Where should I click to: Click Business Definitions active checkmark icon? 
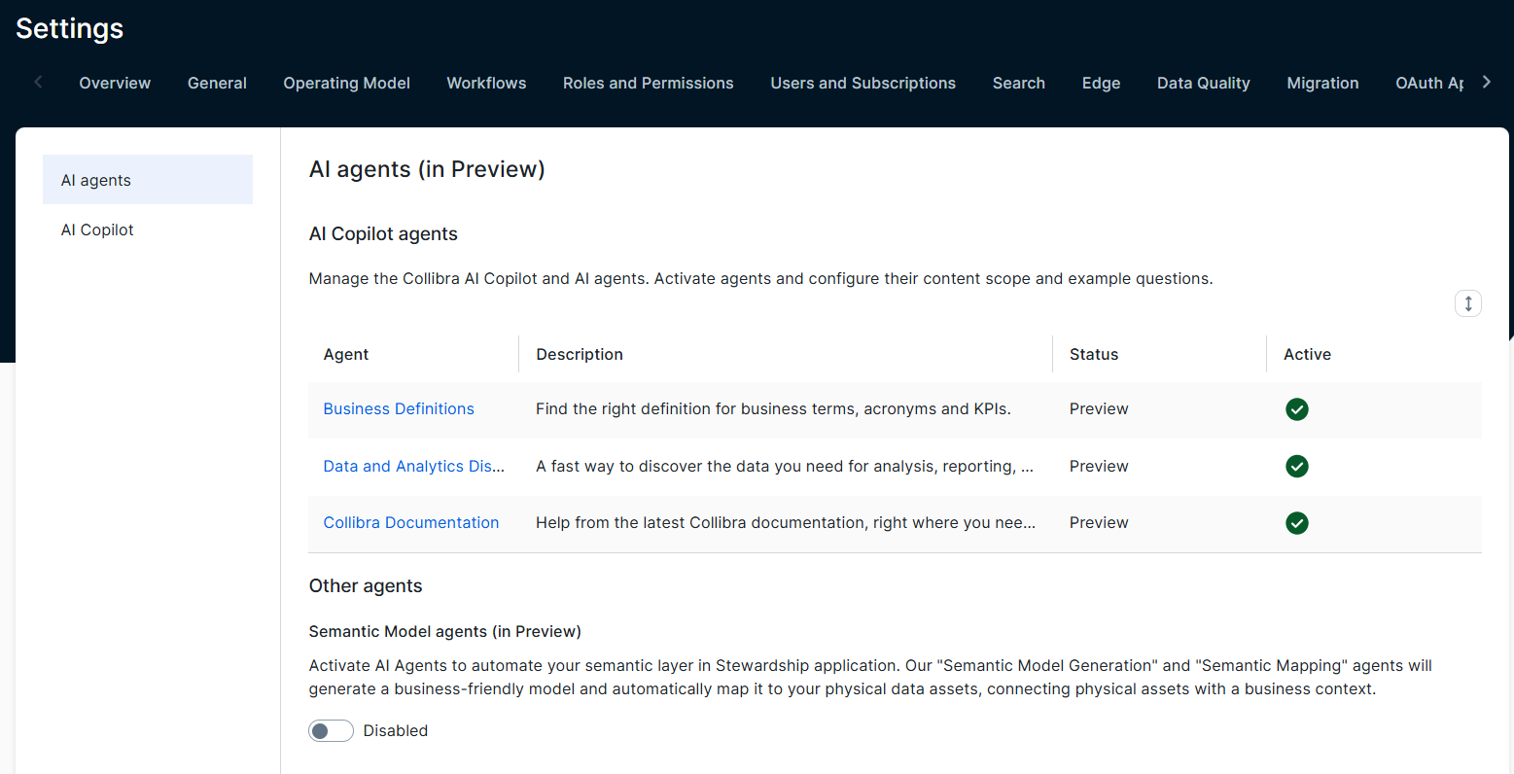[1296, 409]
